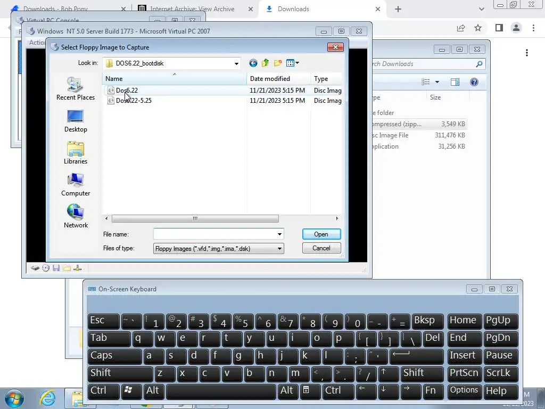The width and height of the screenshot is (545, 409).
Task: Click the Fn key on On-Screen Keyboard
Action: [x=433, y=391]
